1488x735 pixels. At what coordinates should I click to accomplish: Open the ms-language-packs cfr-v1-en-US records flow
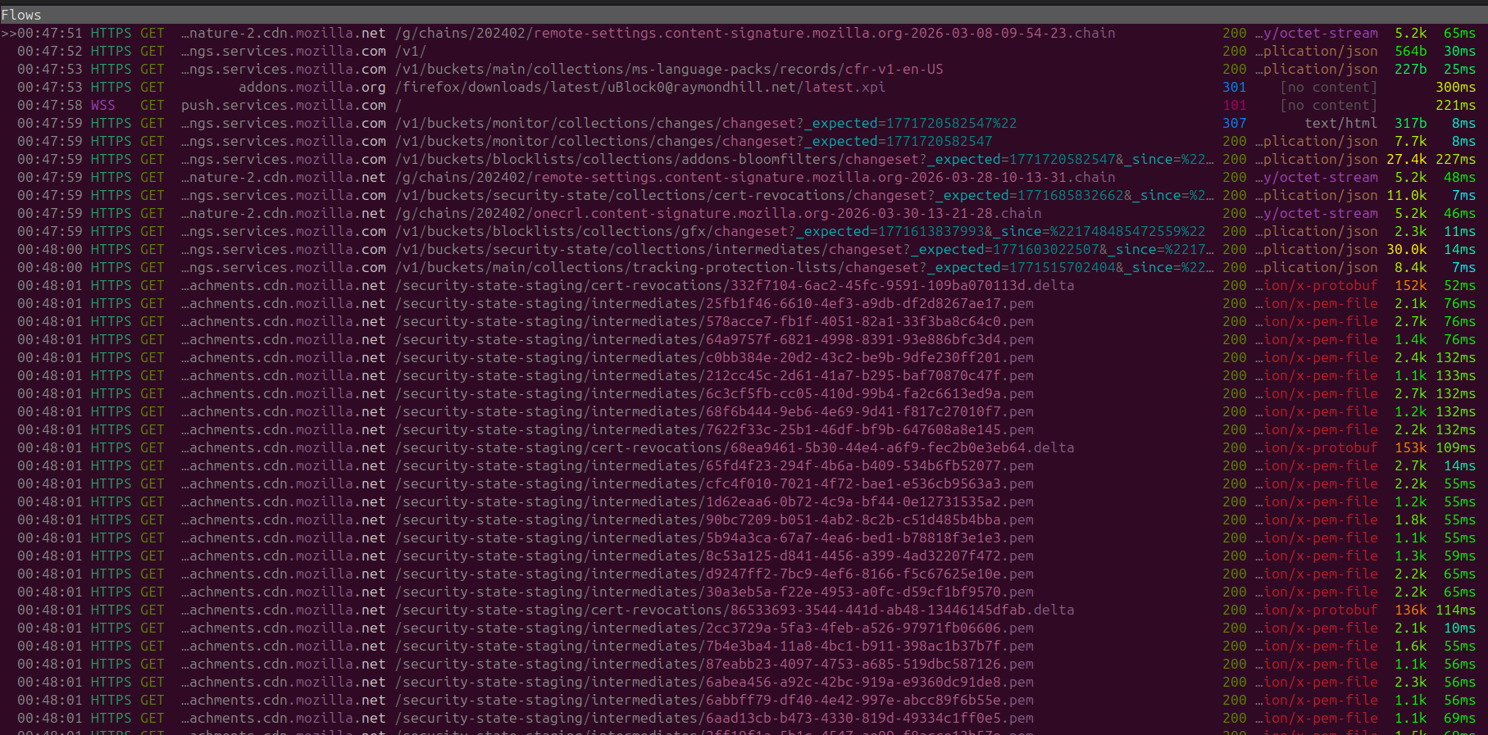(744, 69)
